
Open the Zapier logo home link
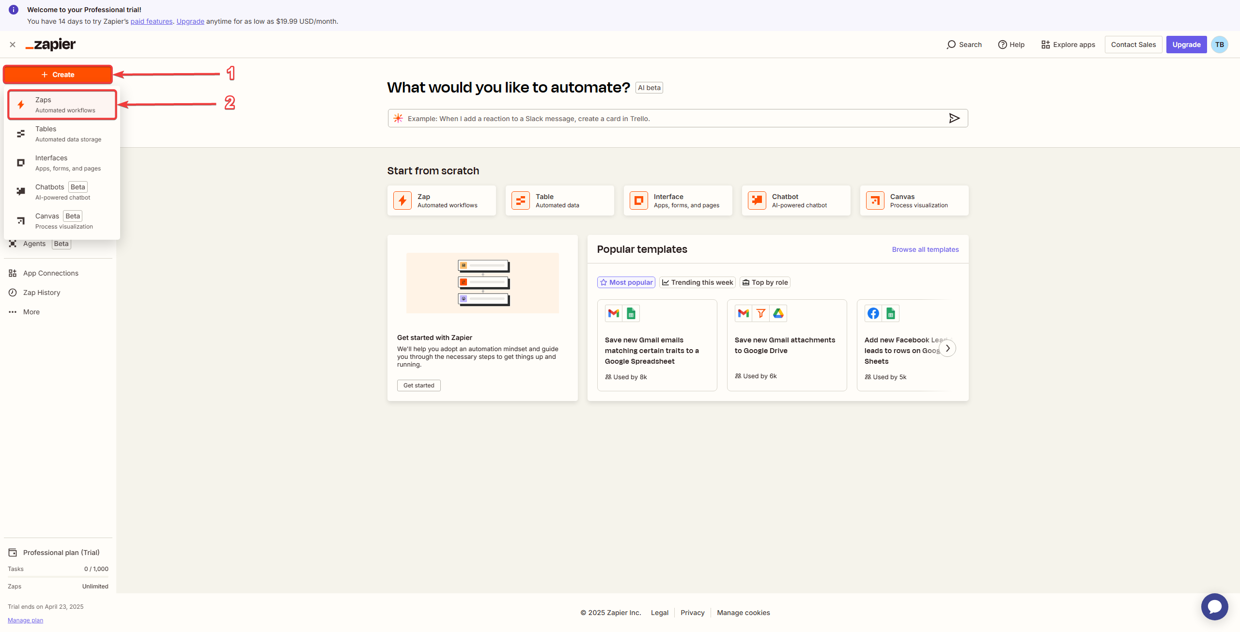point(50,45)
